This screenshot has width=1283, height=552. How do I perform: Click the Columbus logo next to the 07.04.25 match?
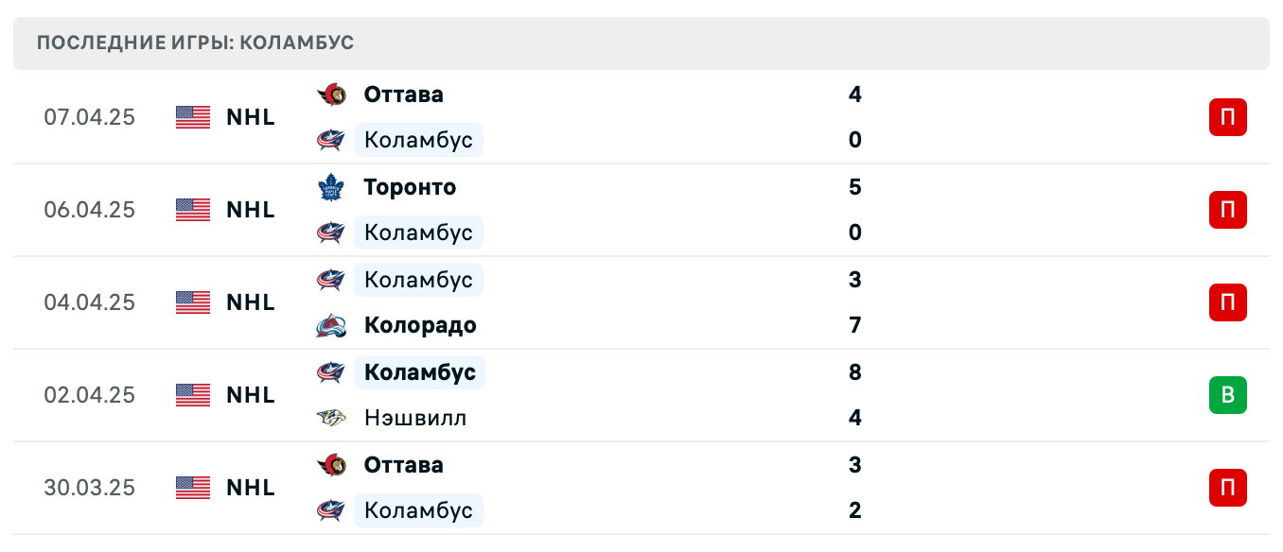coord(330,139)
